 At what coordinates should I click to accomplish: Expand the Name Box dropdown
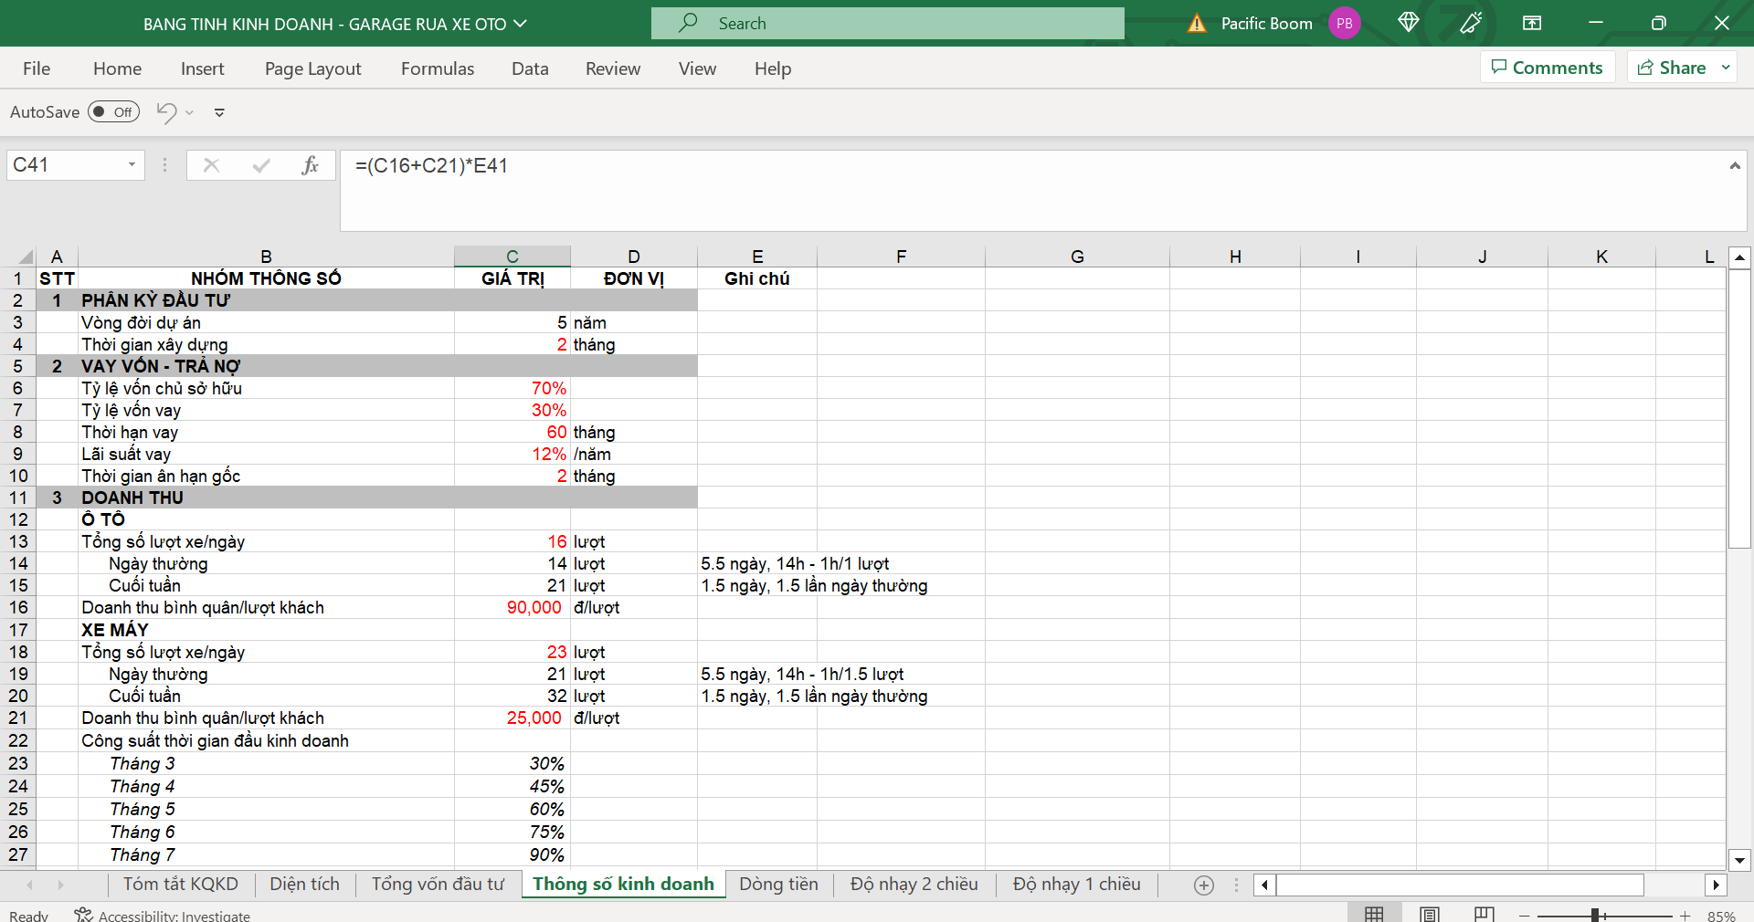(x=132, y=165)
